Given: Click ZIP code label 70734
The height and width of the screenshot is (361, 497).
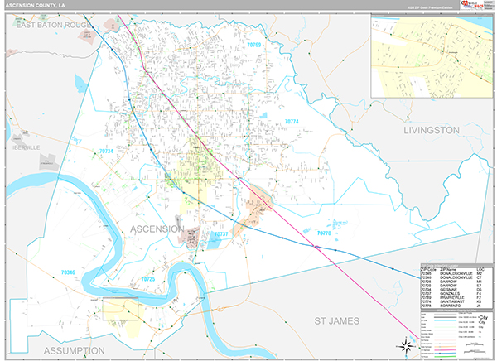Looking at the screenshot, I should tap(106, 152).
